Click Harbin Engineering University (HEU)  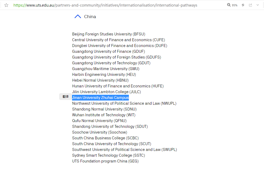pos(104,75)
